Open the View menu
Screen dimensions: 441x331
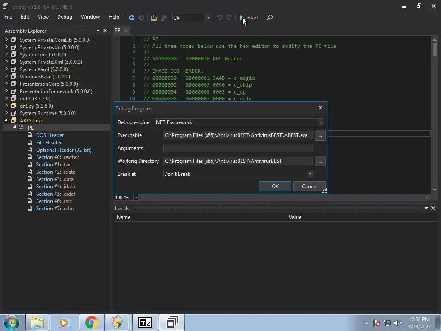[x=43, y=17]
